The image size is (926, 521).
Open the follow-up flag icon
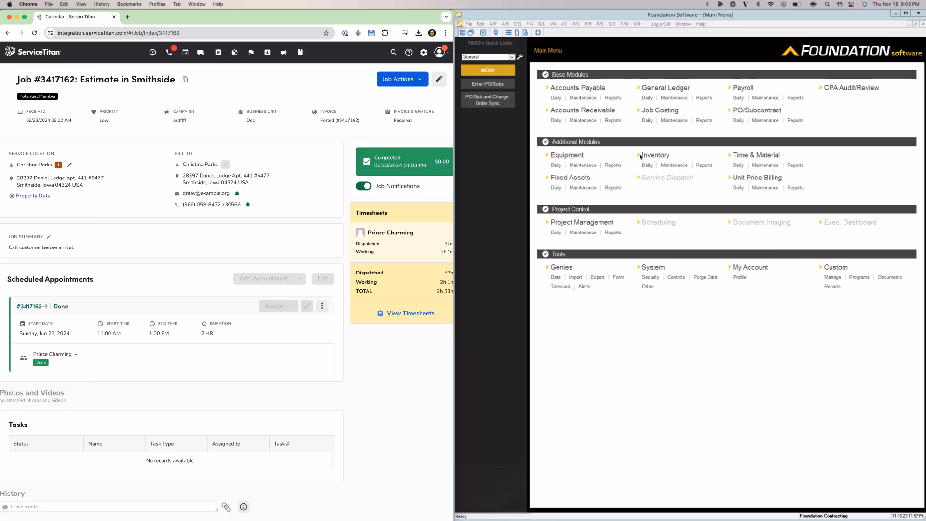pyautogui.click(x=251, y=52)
